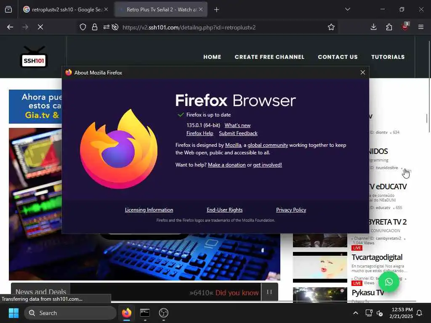This screenshot has width=431, height=323.
Task: Show hidden system tray icons
Action: click(x=355, y=313)
